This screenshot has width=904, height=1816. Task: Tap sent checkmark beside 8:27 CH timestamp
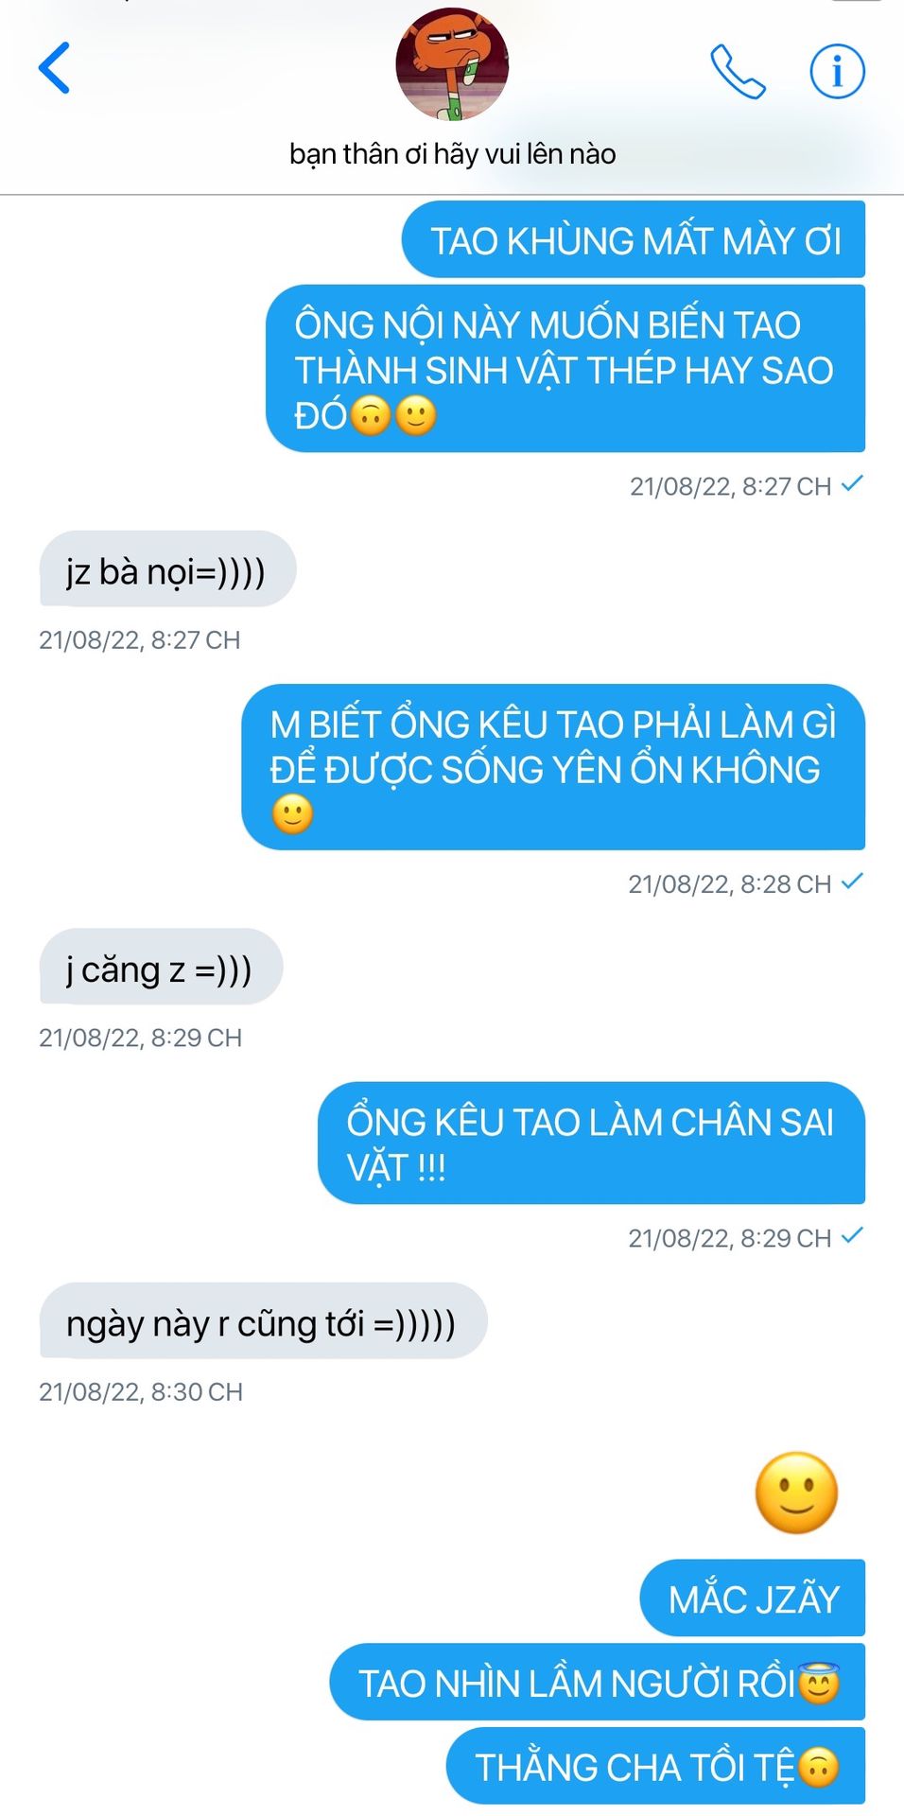[x=852, y=484]
